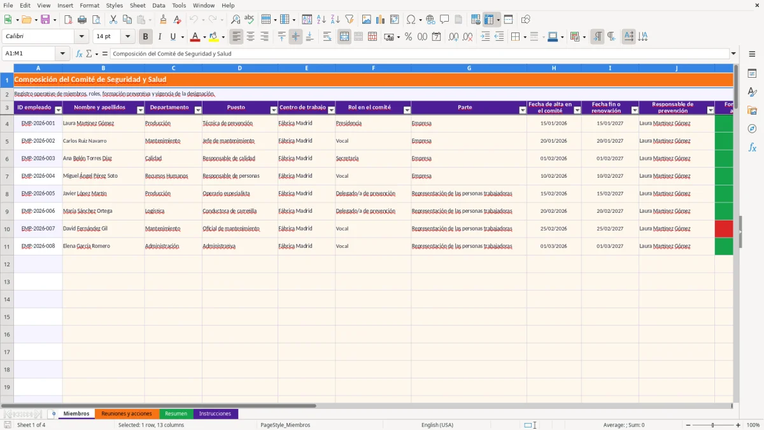This screenshot has width=764, height=430.
Task: Click the Function Wizard icon in the formula bar
Action: (79, 54)
